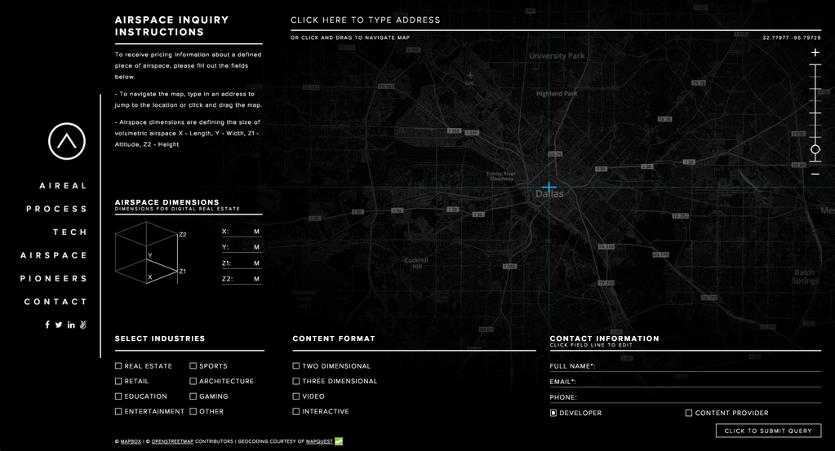Screen dimensions: 835x451
Task: Go to the CONTACT menu item
Action: tap(56, 302)
